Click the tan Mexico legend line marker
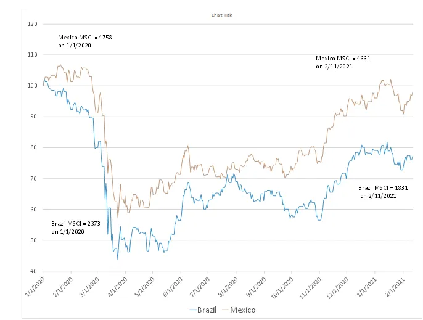 tap(226, 310)
